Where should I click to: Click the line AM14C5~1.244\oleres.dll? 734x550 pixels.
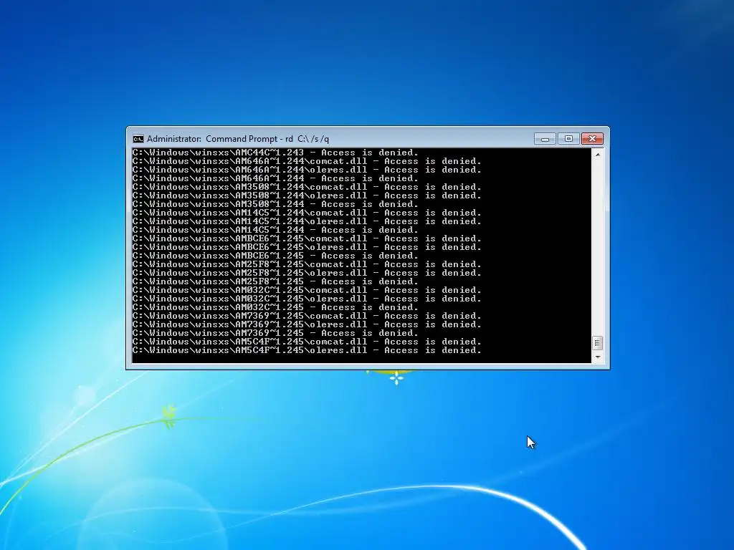coord(307,222)
